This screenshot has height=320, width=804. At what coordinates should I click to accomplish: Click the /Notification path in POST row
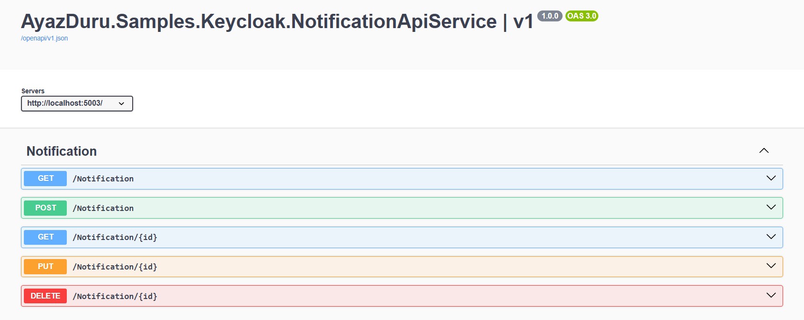(x=103, y=209)
